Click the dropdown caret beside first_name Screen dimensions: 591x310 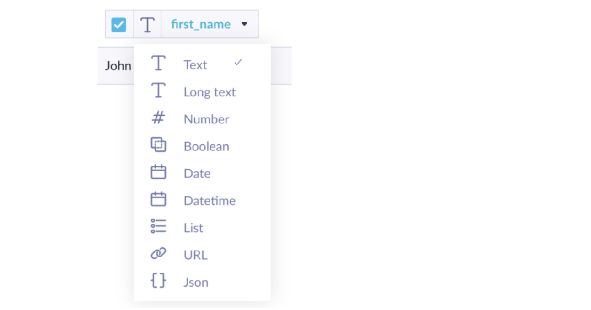pyautogui.click(x=245, y=24)
